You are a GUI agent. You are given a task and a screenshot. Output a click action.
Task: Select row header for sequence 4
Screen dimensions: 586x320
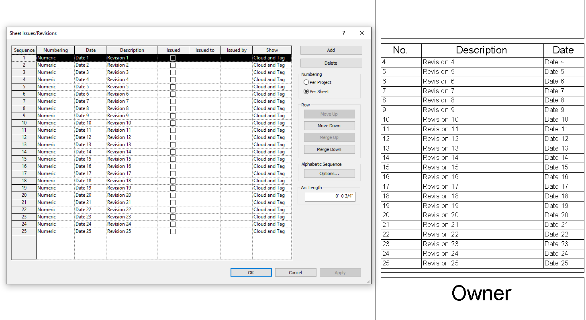(x=24, y=79)
